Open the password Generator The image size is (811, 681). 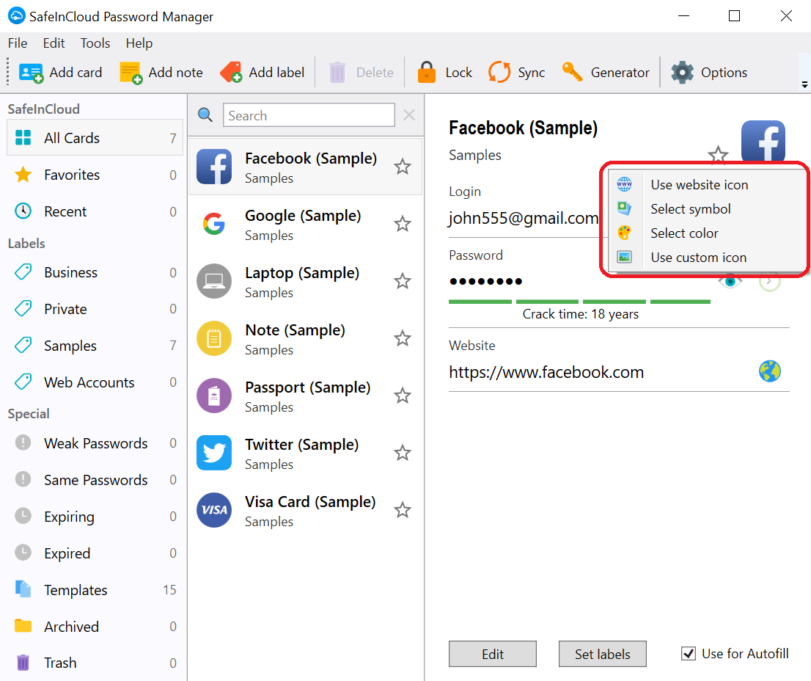606,73
